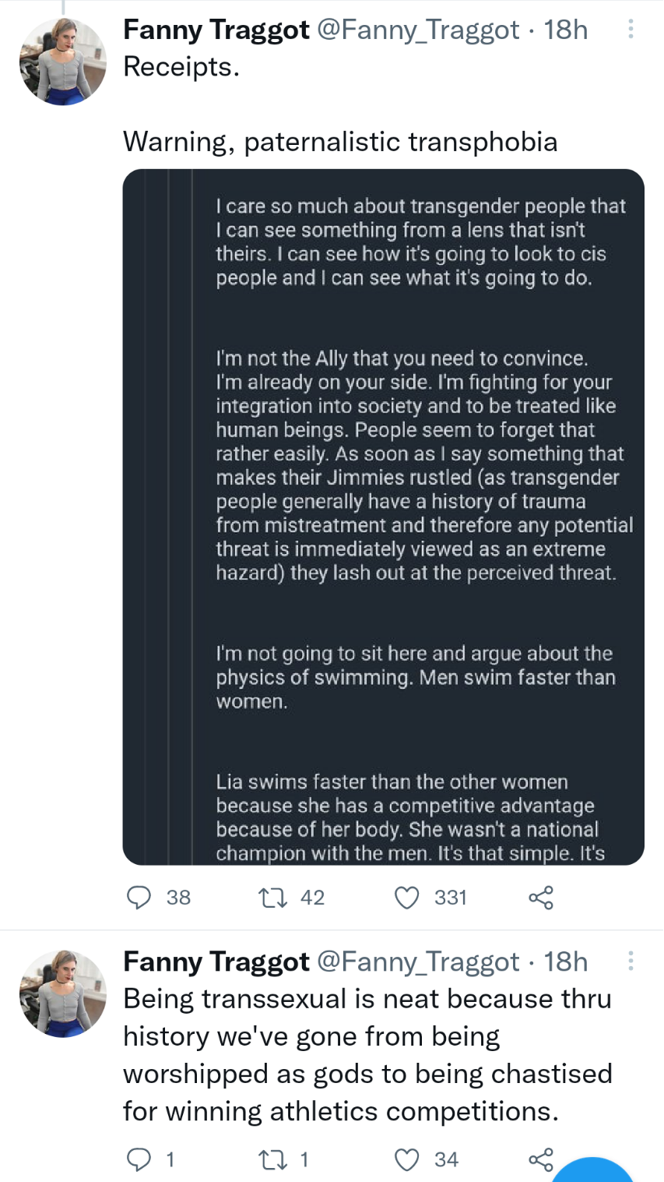The width and height of the screenshot is (664, 1182).
Task: Retweet the Receipts tweet
Action: pos(271,898)
